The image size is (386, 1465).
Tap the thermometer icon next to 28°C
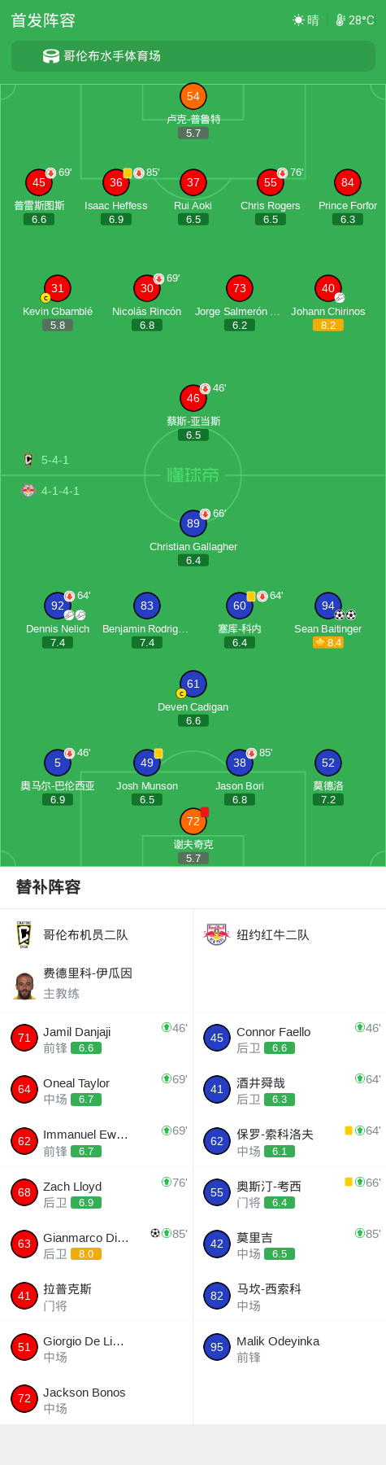tap(340, 20)
